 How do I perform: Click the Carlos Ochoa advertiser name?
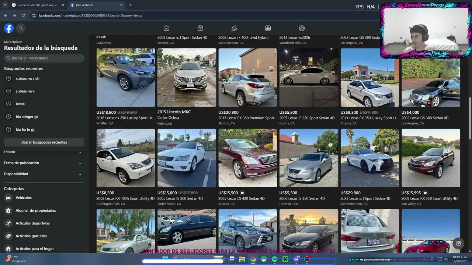(x=168, y=118)
